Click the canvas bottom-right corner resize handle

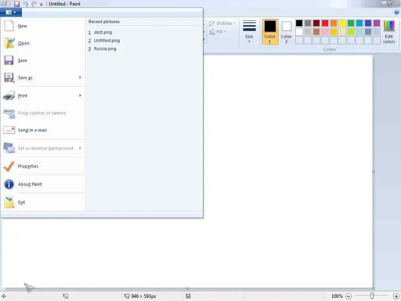click(x=373, y=288)
